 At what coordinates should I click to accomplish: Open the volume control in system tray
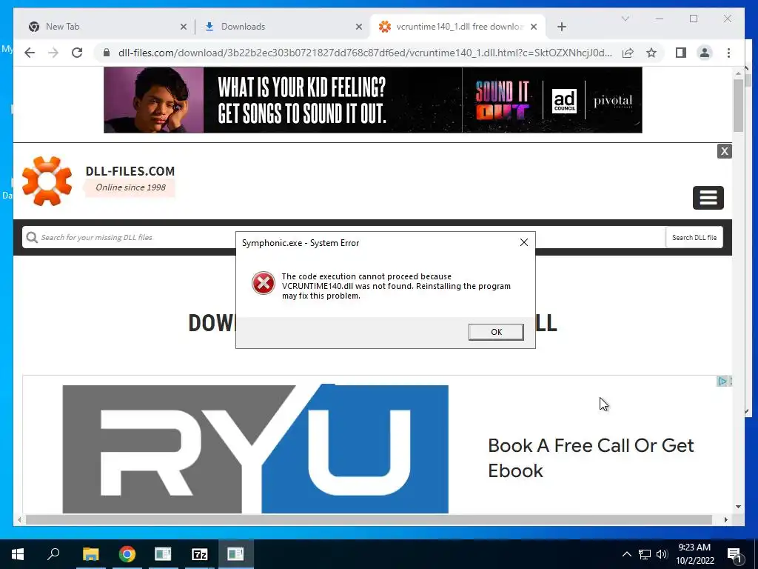(x=662, y=554)
